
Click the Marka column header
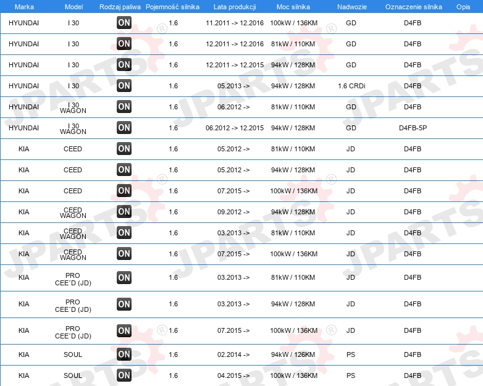[24, 7]
